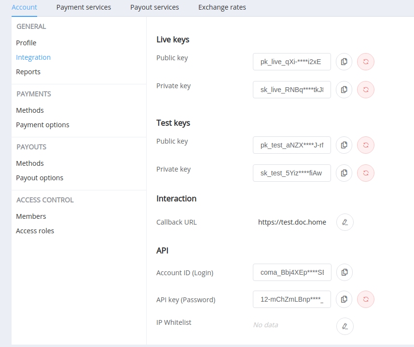The image size is (414, 347).
Task: Open Access roles page
Action: click(35, 231)
